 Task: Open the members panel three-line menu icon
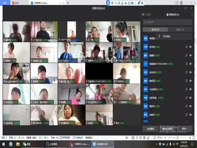tap(192, 15)
